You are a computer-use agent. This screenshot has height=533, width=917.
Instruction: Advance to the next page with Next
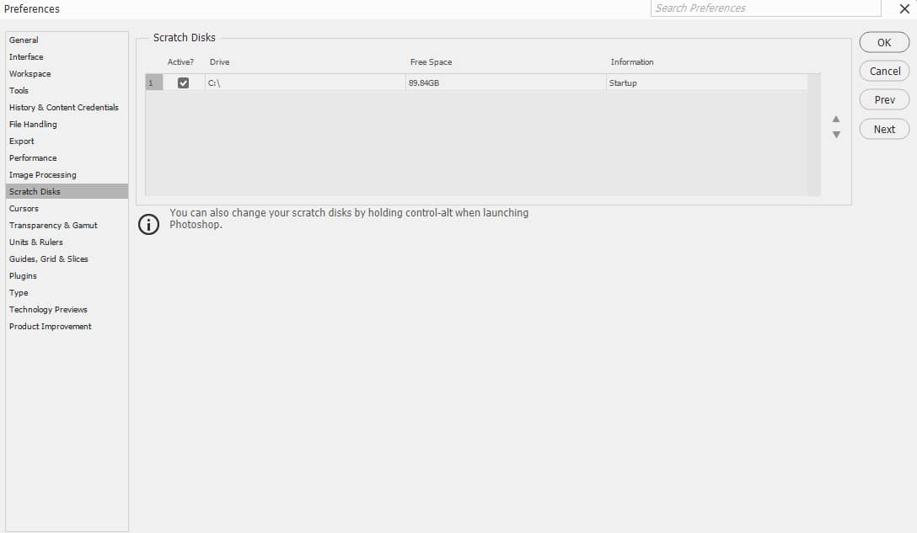[x=884, y=129]
